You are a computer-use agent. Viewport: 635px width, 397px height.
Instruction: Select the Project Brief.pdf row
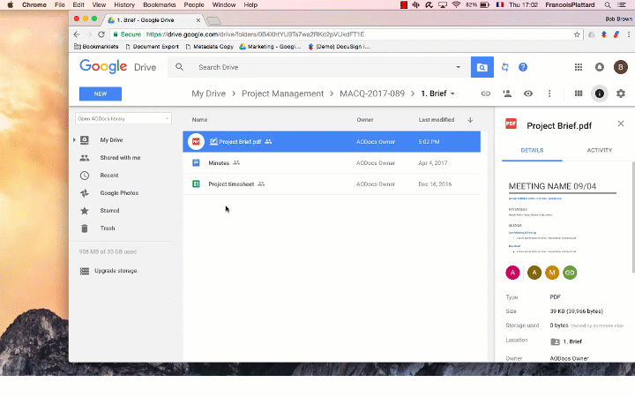(x=332, y=142)
